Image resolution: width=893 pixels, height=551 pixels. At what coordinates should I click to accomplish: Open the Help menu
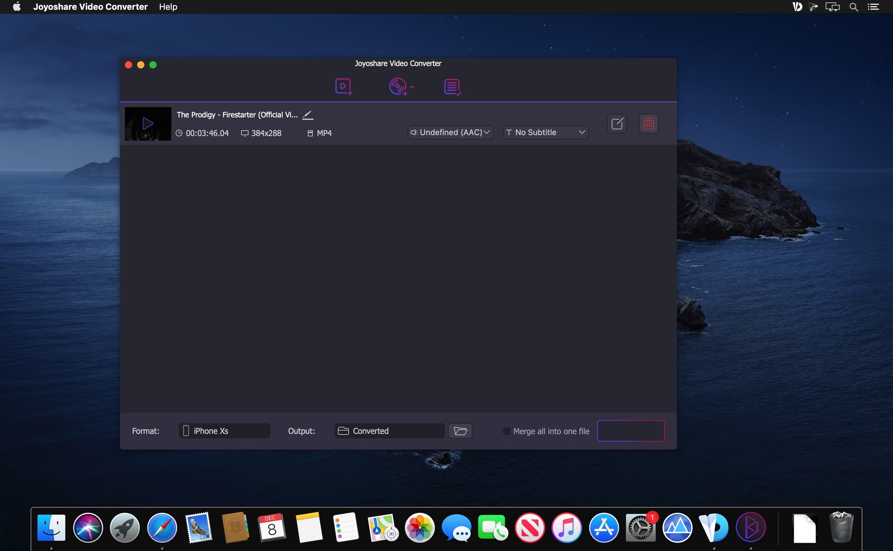click(x=168, y=6)
